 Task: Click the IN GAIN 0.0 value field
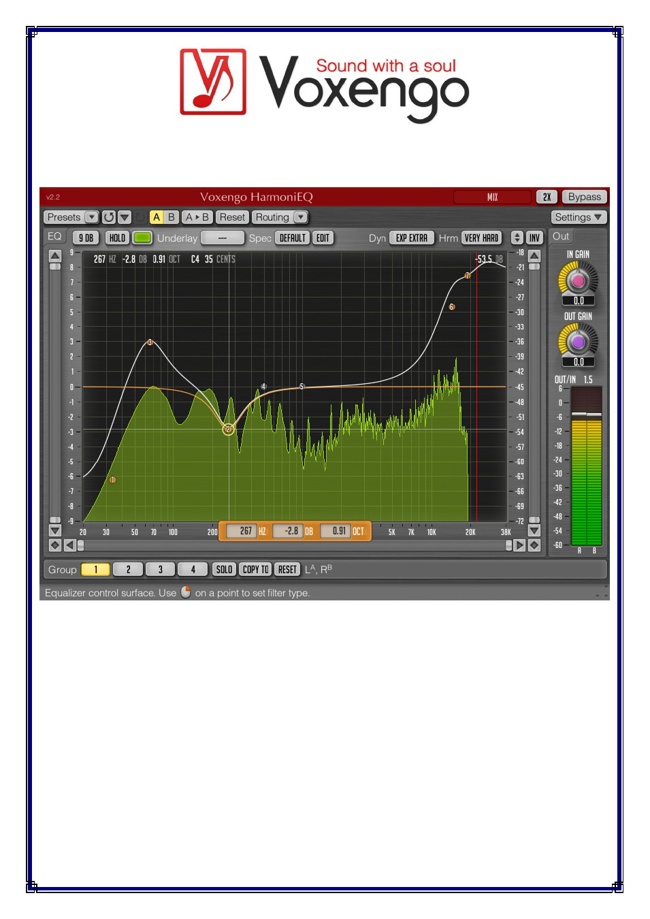pos(579,301)
